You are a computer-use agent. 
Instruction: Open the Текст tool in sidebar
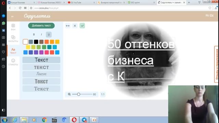tap(13, 51)
